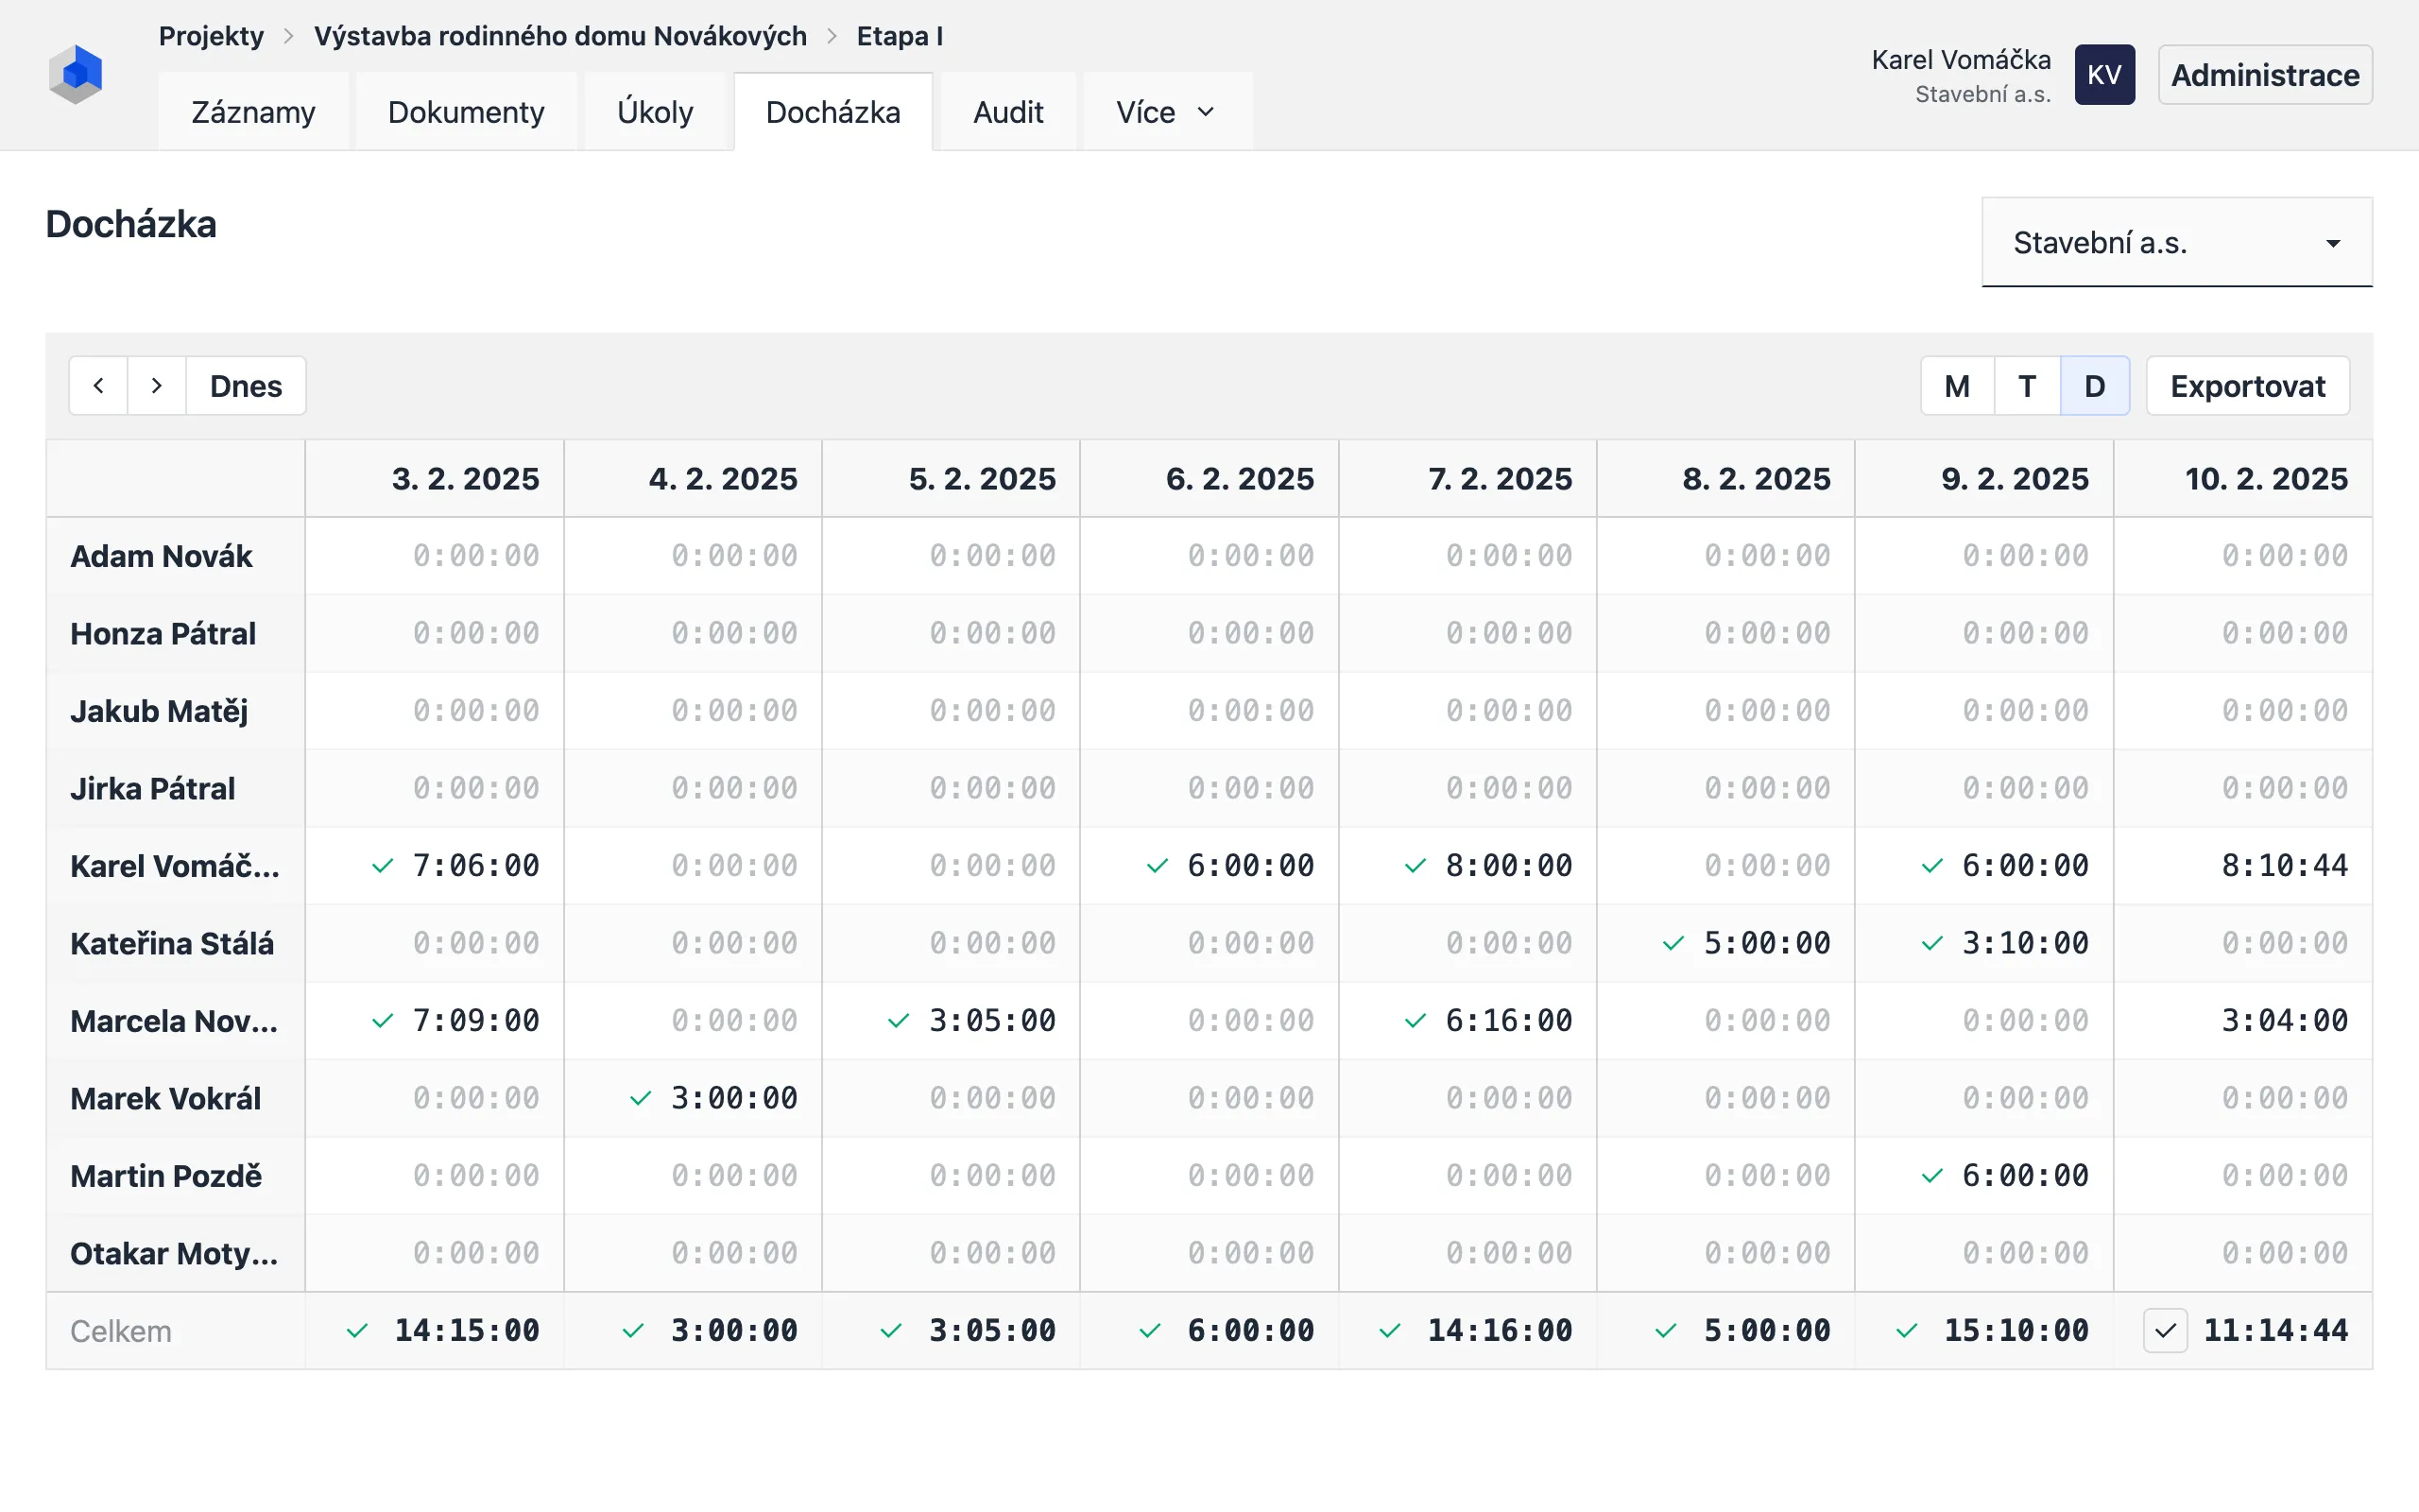
Task: Open the Audit tab
Action: [x=1007, y=112]
